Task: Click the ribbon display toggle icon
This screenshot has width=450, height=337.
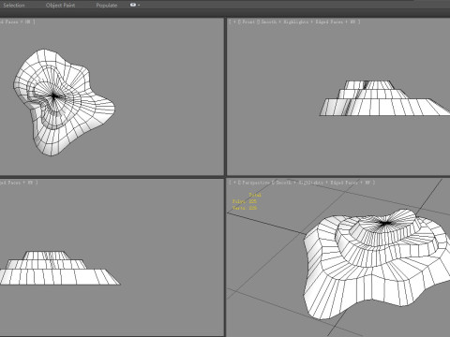Action: [133, 5]
